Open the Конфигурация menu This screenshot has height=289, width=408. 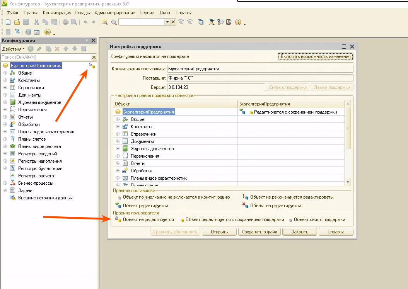(57, 13)
